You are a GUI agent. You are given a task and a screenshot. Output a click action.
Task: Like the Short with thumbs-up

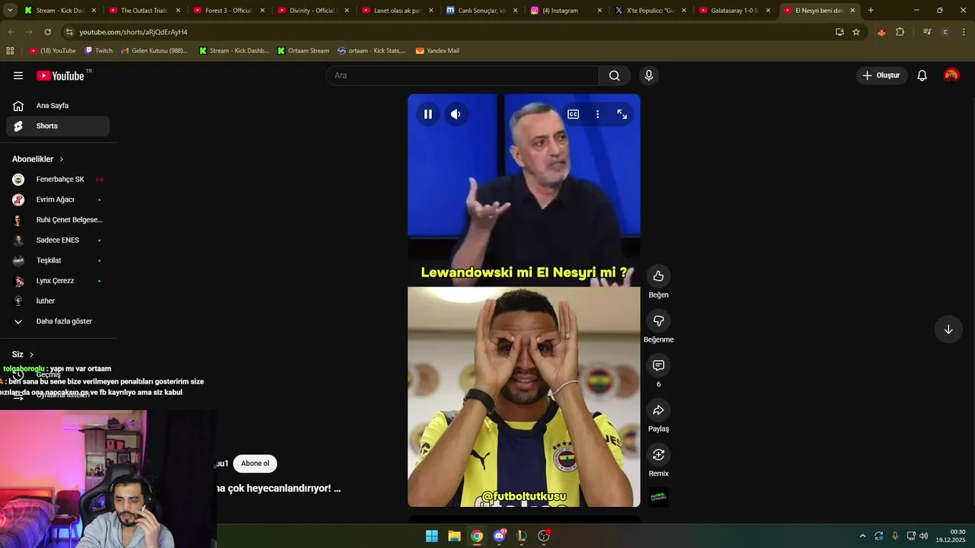tap(658, 276)
